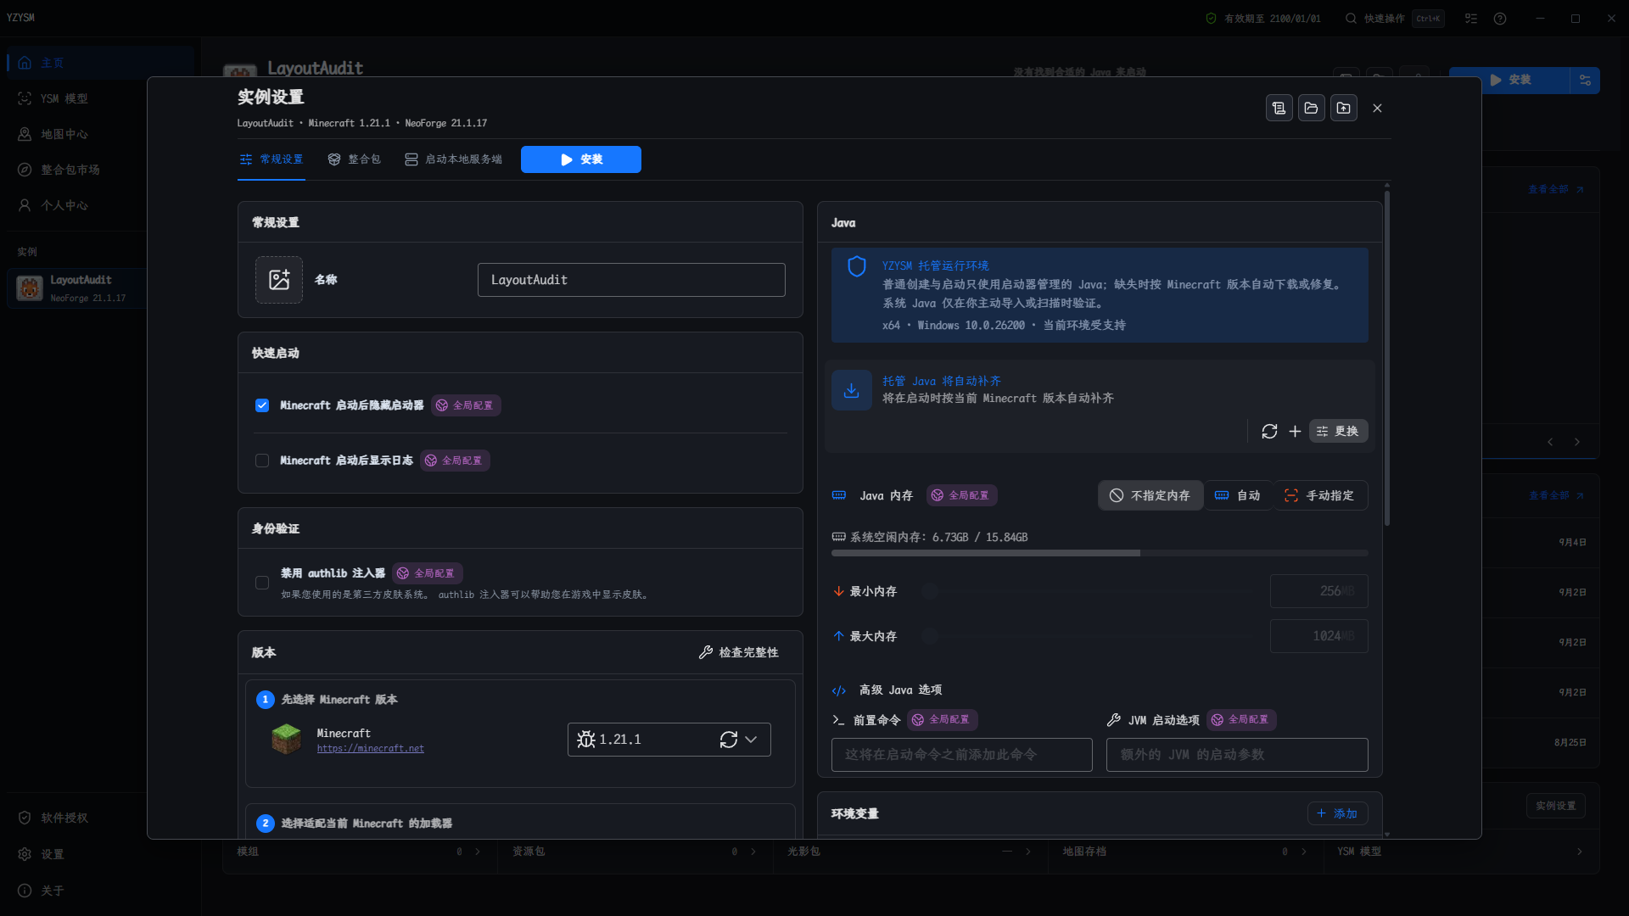Click 添加 environment variable button
Viewport: 1629px width, 916px height.
click(x=1337, y=813)
